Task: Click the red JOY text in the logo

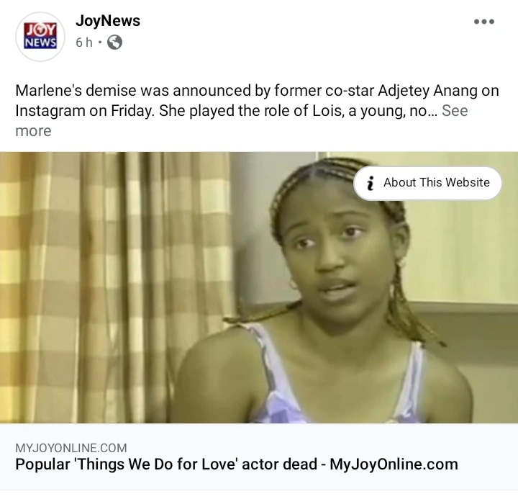Action: tap(40, 30)
